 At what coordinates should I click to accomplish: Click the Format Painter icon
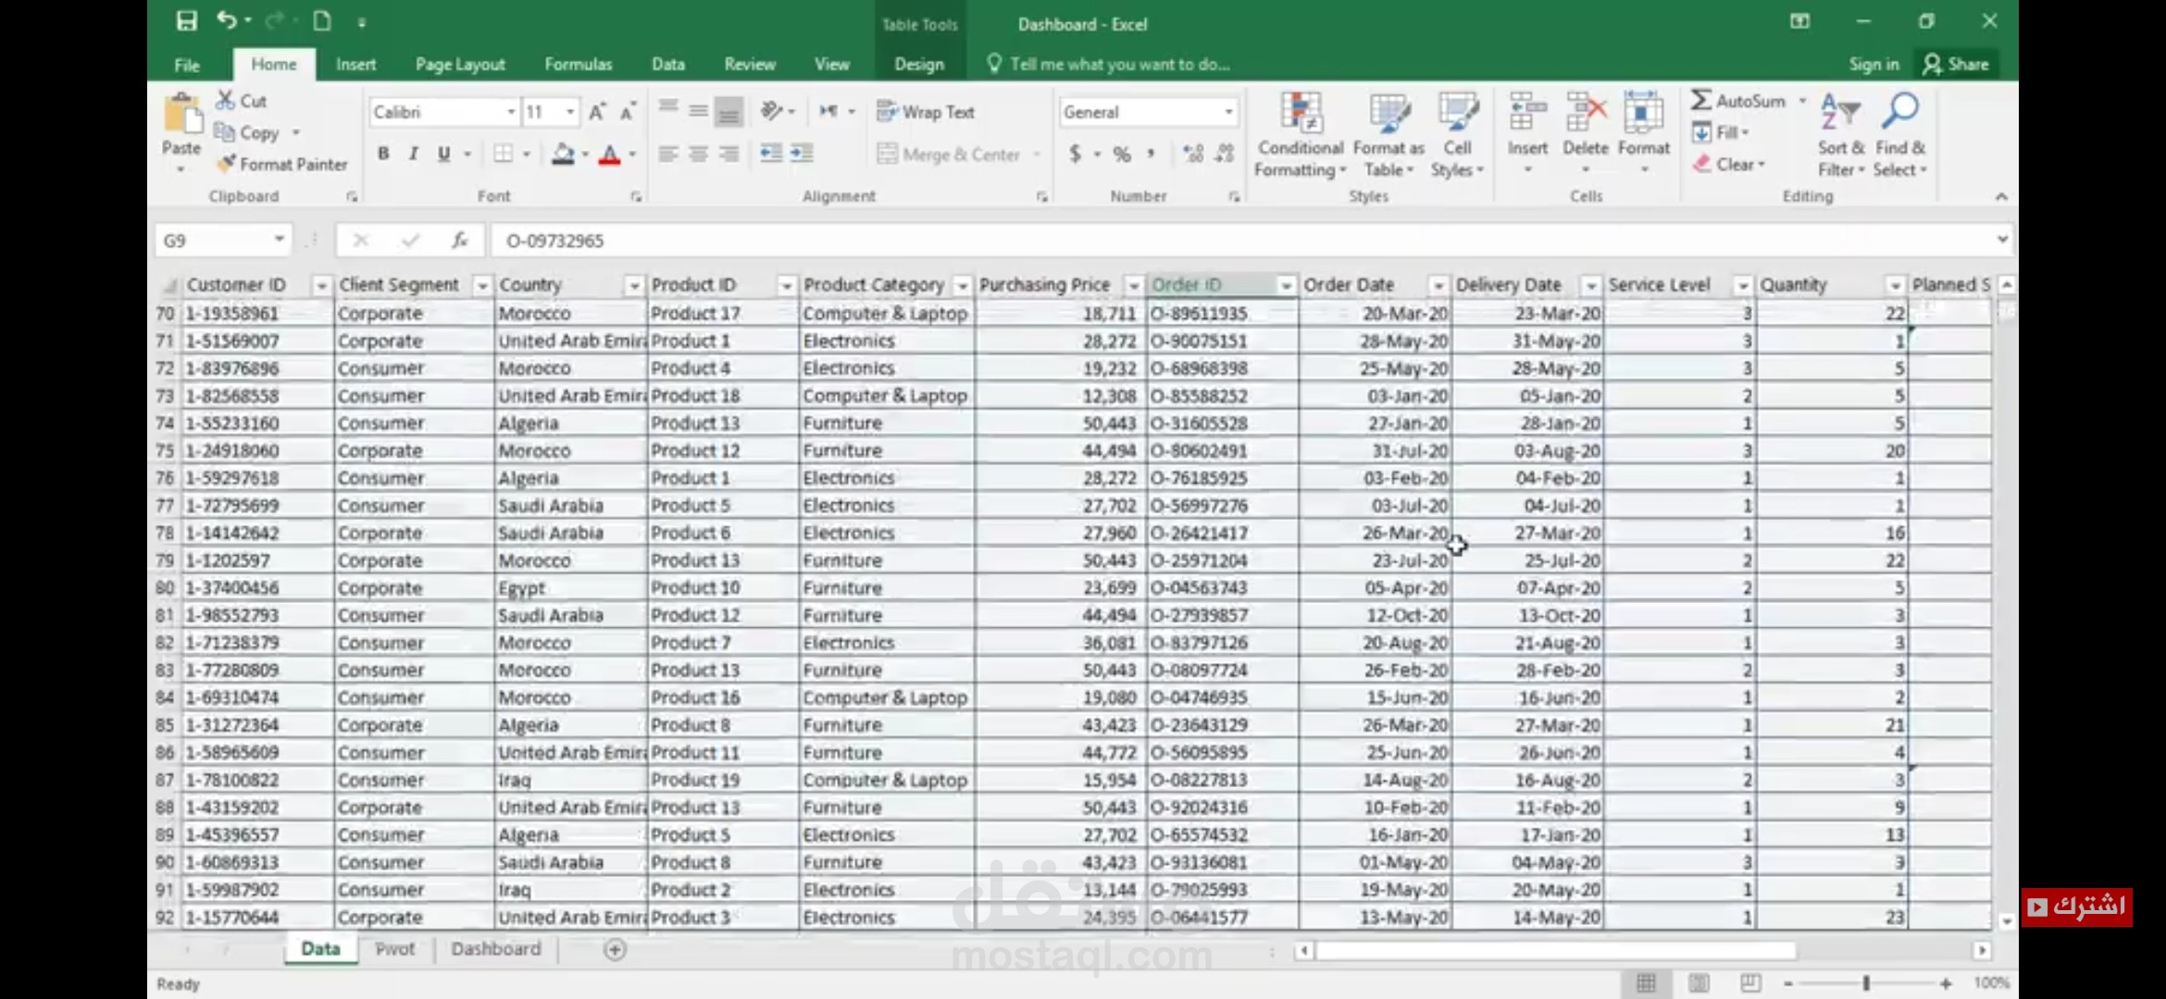[x=227, y=164]
